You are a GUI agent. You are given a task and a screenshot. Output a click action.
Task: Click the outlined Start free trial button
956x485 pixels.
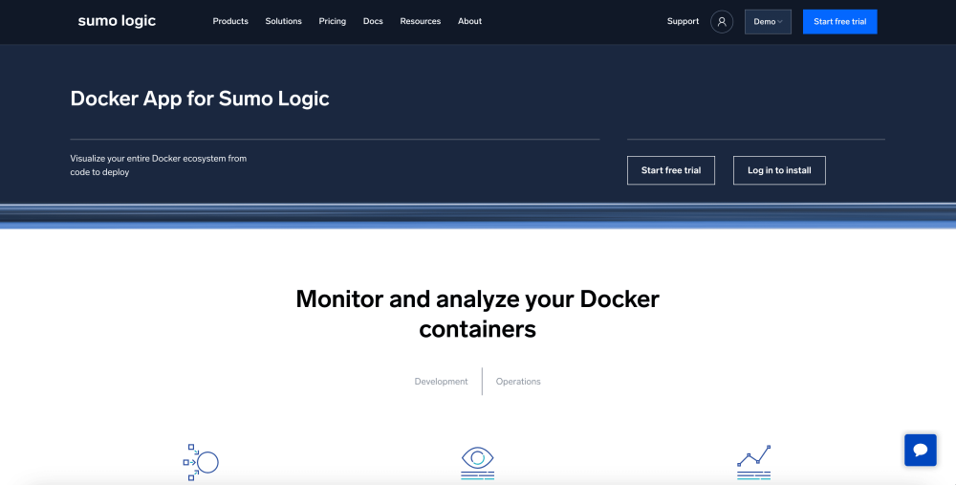tap(670, 170)
